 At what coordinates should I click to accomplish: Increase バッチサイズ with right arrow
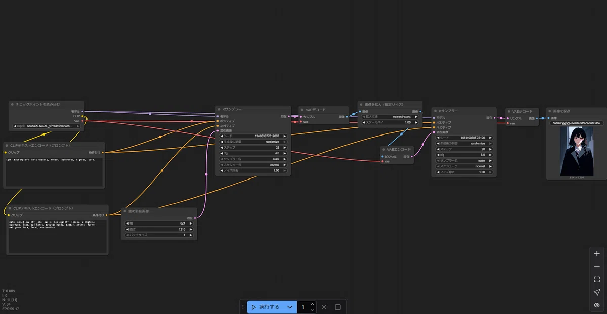click(191, 235)
